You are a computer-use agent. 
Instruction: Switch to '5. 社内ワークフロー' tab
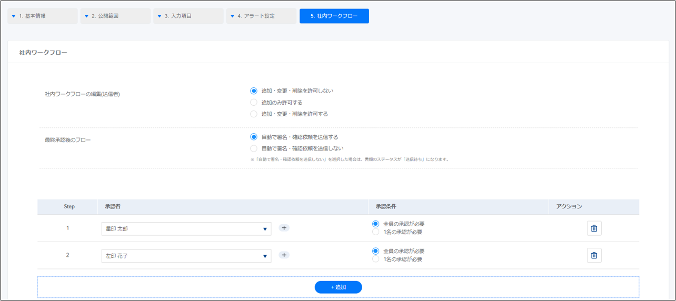click(x=334, y=16)
